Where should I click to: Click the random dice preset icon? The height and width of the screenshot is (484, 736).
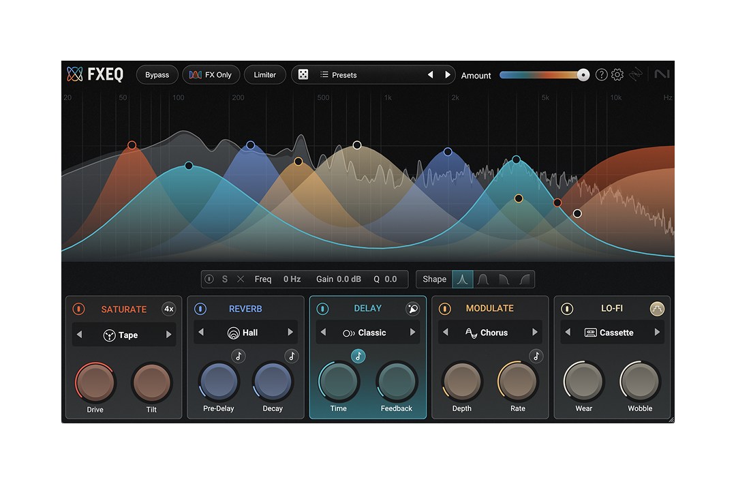coord(303,74)
